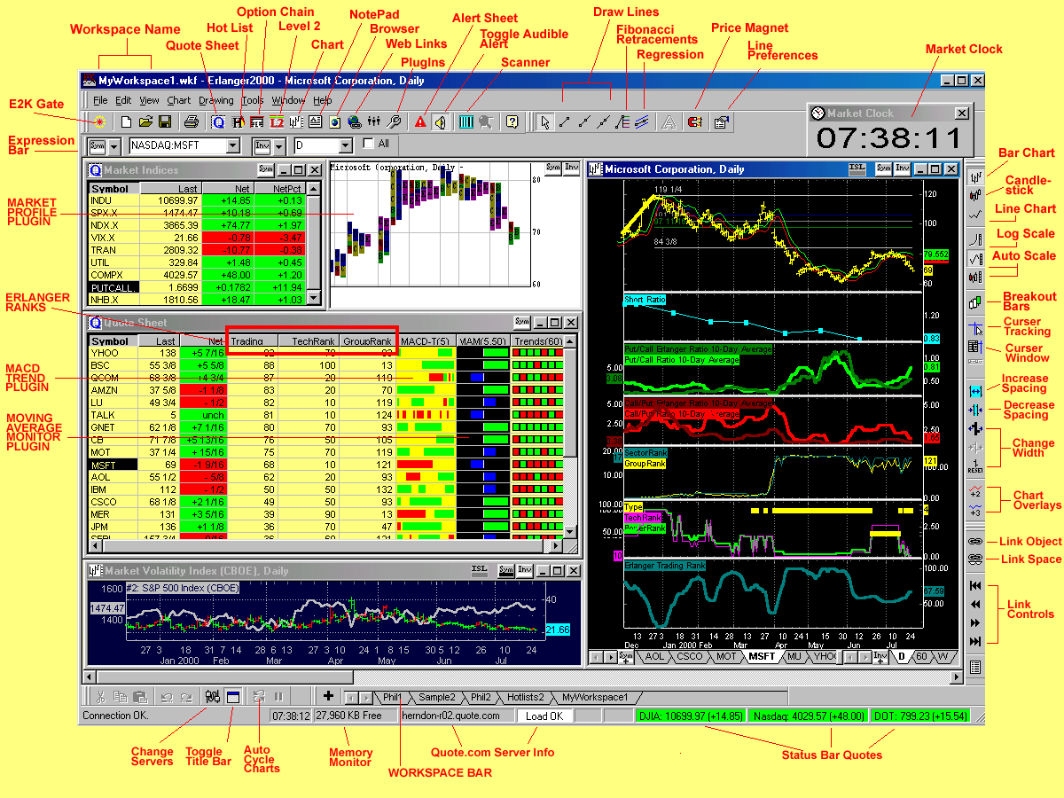Toggle the Price Magnet
This screenshot has height=798, width=1064.
(694, 121)
